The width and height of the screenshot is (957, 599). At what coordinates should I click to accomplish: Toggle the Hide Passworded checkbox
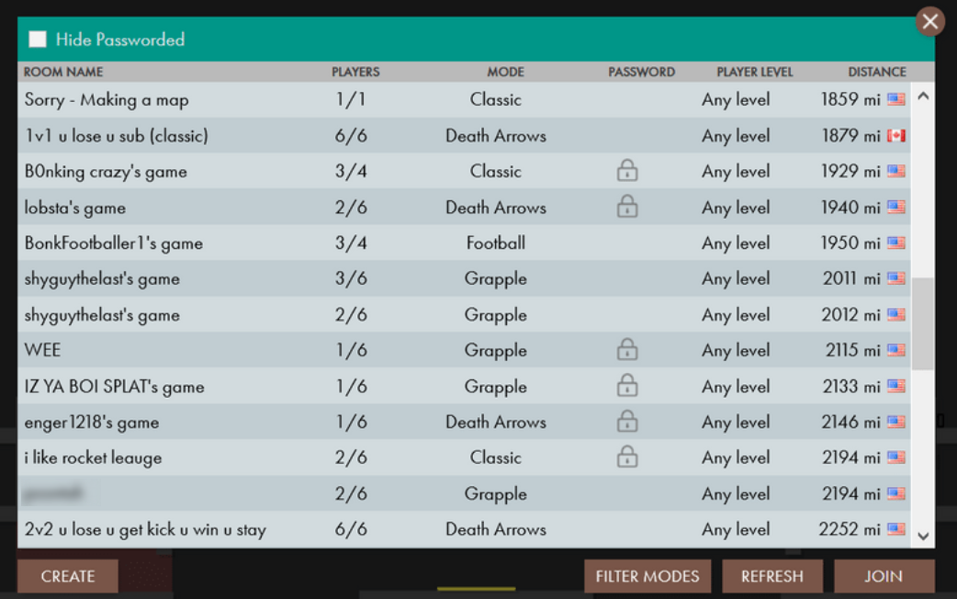pos(38,40)
